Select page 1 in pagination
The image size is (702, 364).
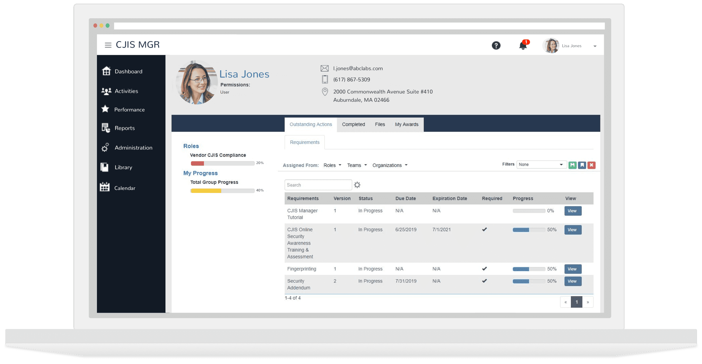point(576,302)
